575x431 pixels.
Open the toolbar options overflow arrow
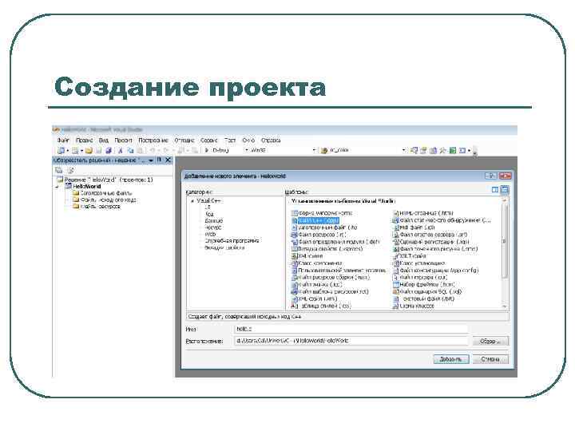click(x=475, y=152)
